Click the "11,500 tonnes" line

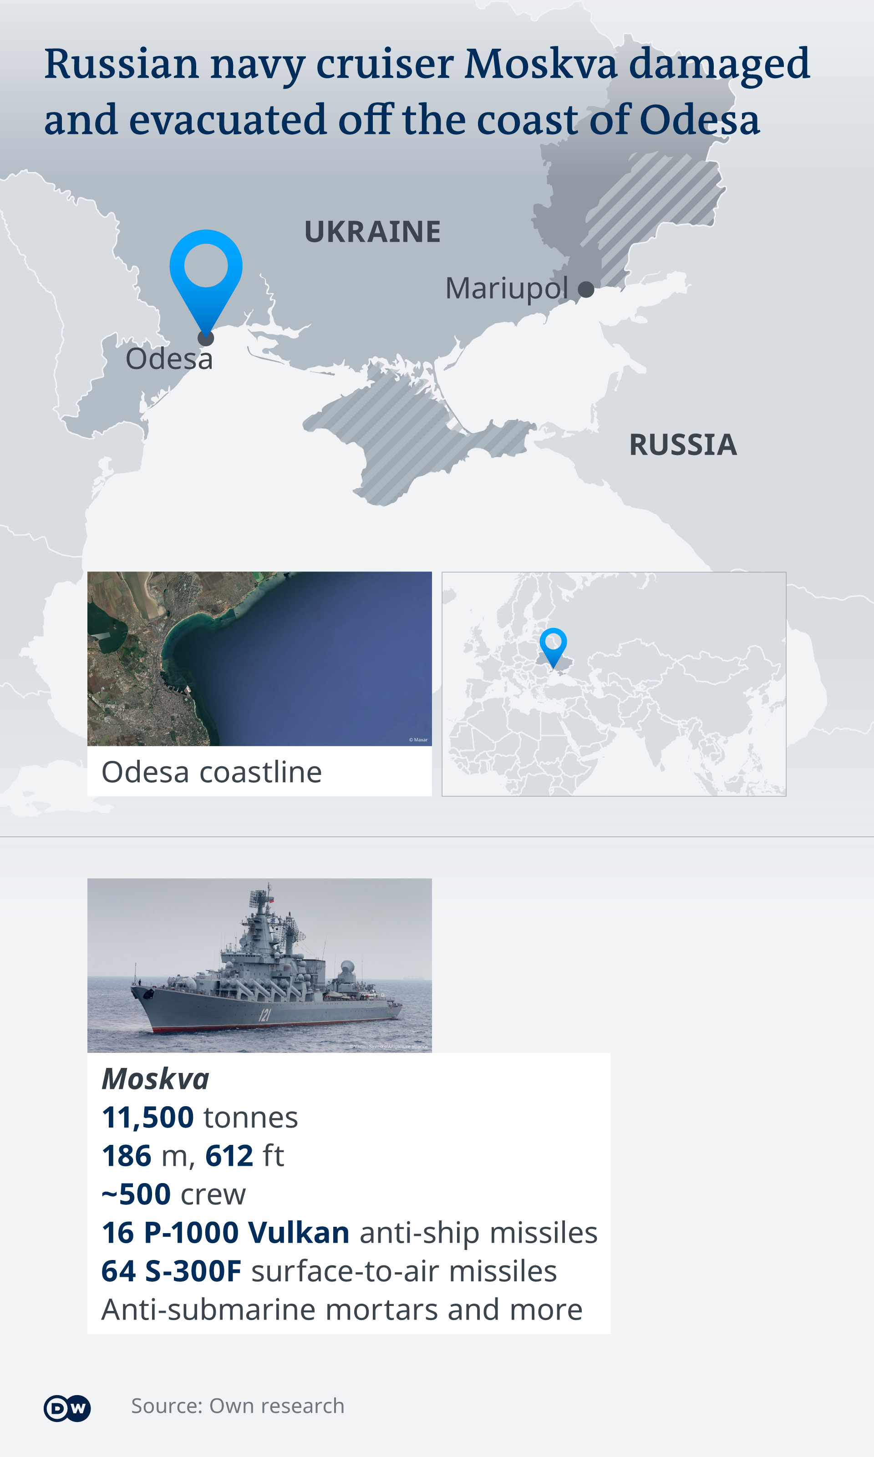point(200,1118)
